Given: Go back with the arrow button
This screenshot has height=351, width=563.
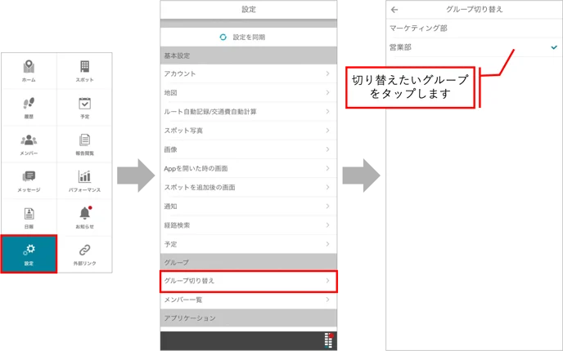Looking at the screenshot, I should pos(394,10).
